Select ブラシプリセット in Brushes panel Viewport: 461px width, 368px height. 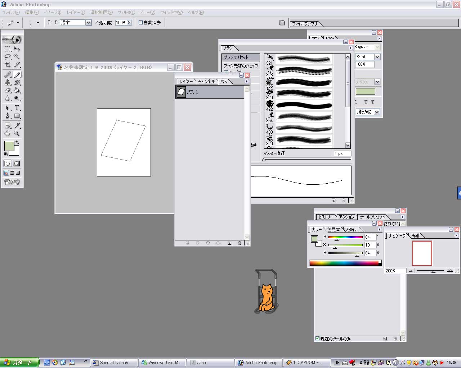pos(240,57)
